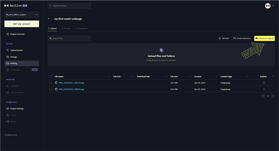Open actions menu for IMG_20230130_105026.jpg

click(264, 89)
